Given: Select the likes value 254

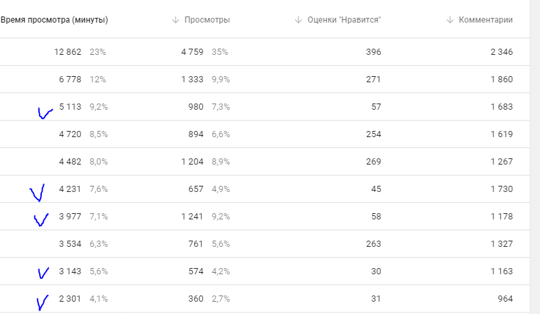Looking at the screenshot, I should click(373, 134).
